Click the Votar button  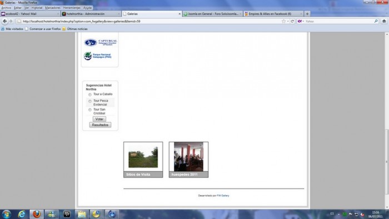click(99, 119)
